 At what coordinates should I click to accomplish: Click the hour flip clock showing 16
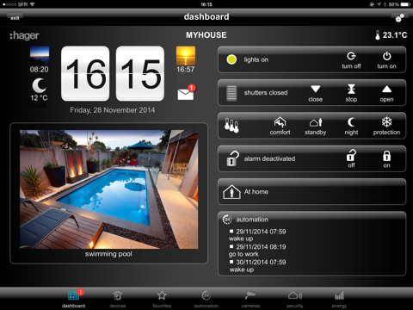pos(85,73)
